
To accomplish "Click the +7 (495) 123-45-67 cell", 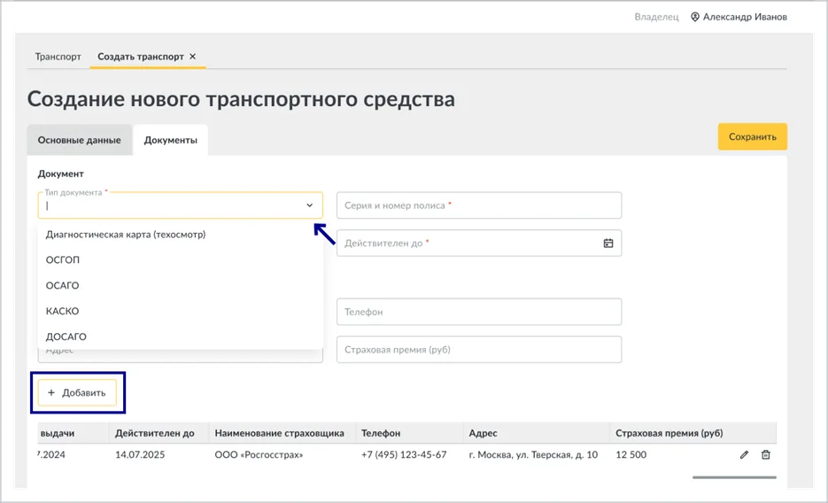I will (404, 454).
